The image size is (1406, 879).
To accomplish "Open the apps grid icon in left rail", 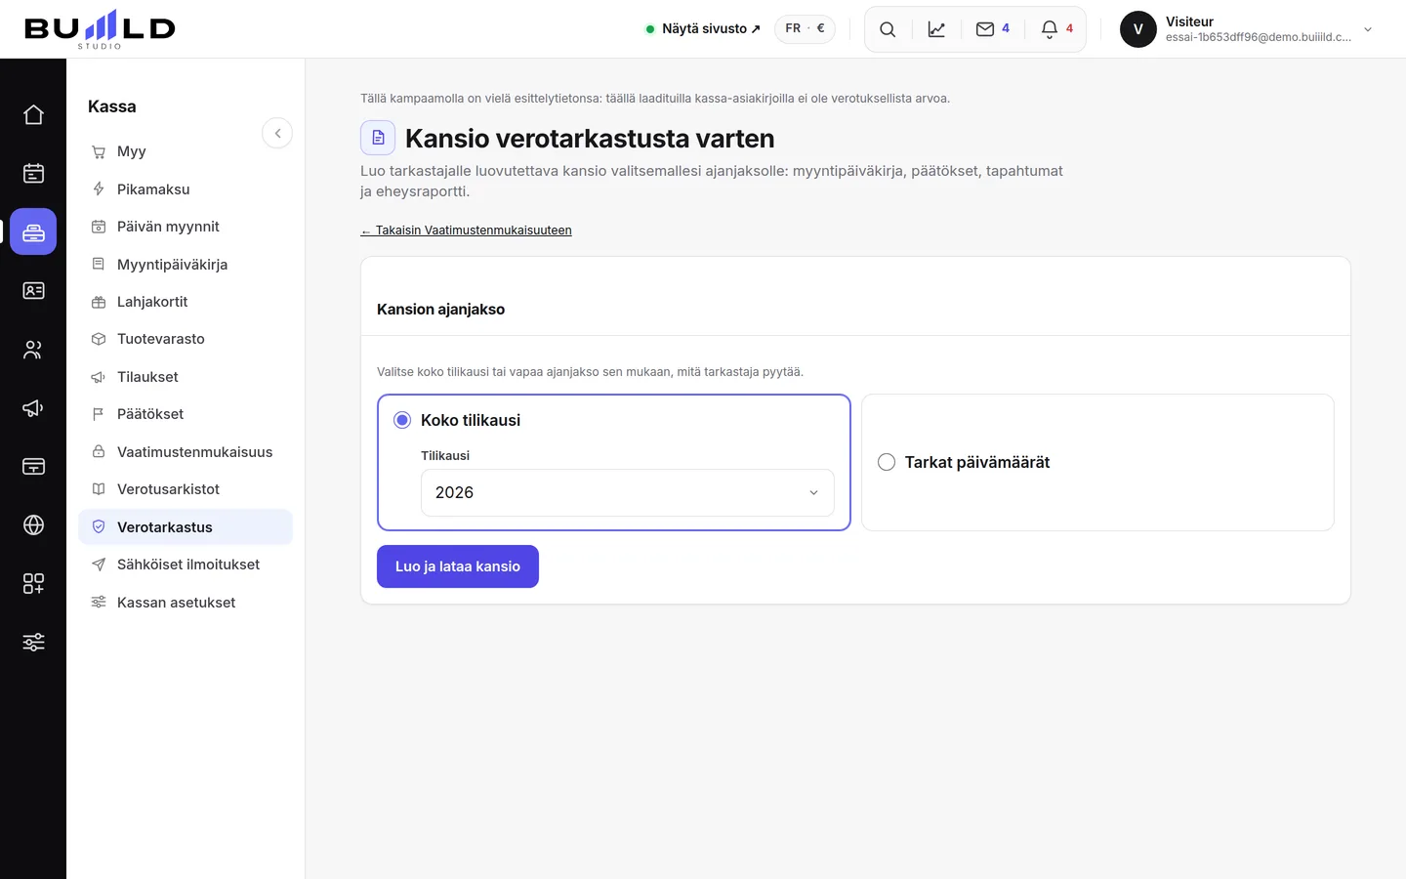I will (x=33, y=583).
